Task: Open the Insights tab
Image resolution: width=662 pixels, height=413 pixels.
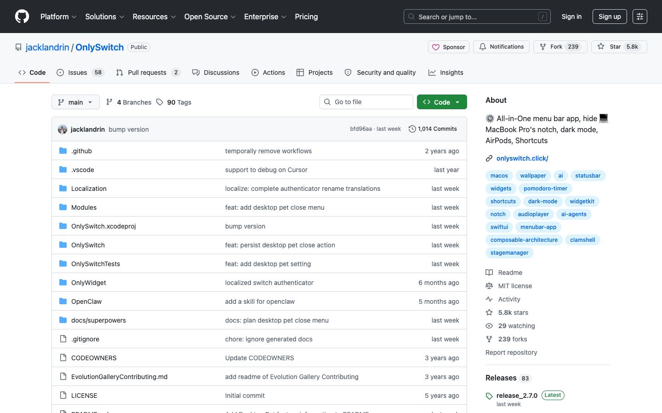Action: [446, 73]
